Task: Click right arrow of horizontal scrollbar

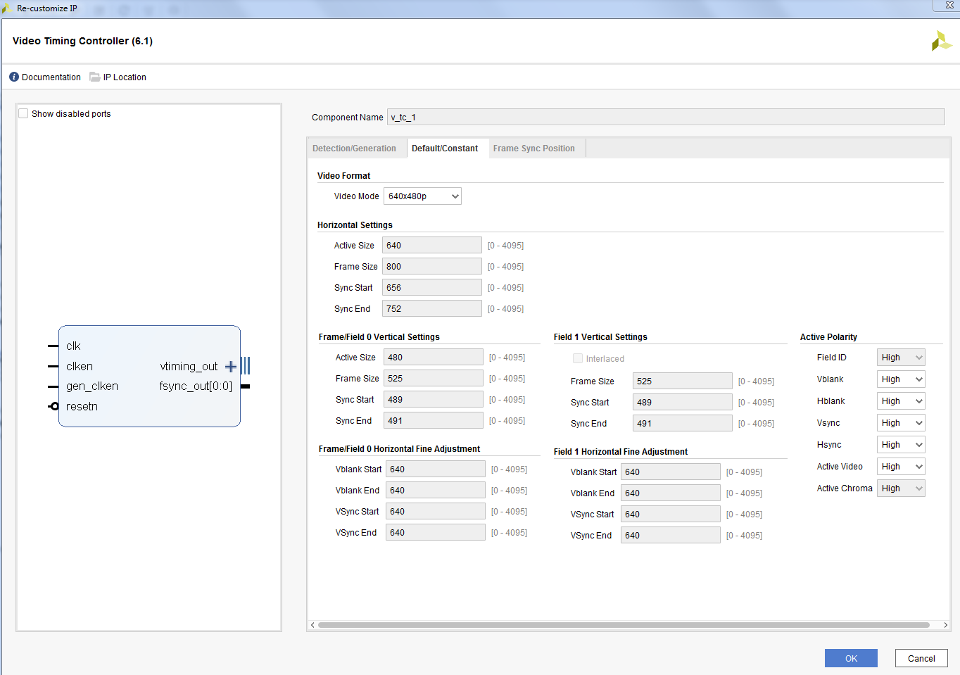Action: (x=945, y=625)
